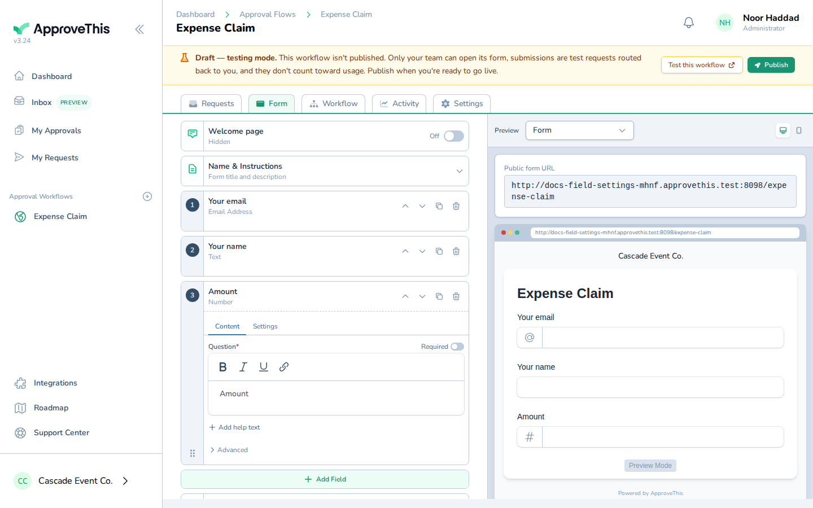Grab the Amount field drag handle
Image resolution: width=813 pixels, height=508 pixels.
click(193, 453)
